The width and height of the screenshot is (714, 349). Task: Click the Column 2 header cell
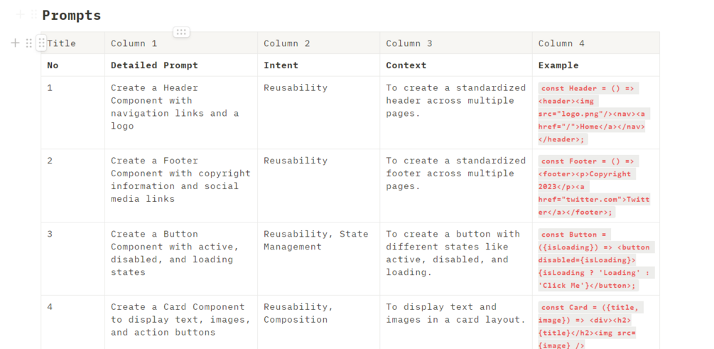pos(318,43)
